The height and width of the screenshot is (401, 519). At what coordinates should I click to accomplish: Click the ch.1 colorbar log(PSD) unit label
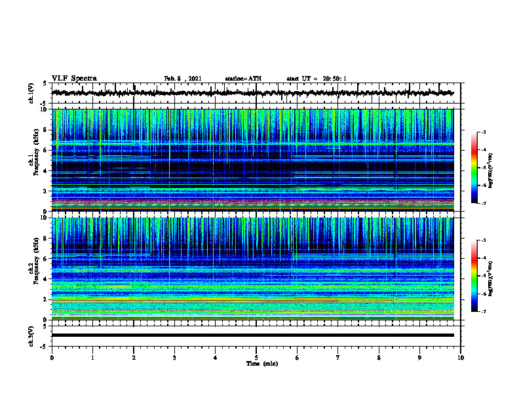pos(491,170)
